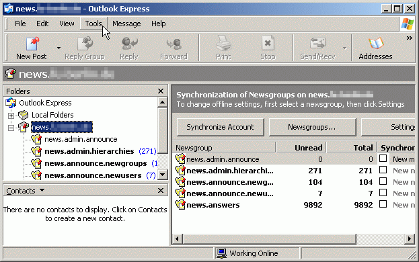The width and height of the screenshot is (419, 262).
Task: Click the Newsgroups... button
Action: tap(312, 127)
